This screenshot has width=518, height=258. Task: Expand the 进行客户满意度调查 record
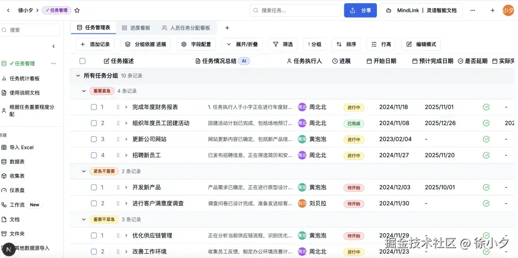pos(126,203)
